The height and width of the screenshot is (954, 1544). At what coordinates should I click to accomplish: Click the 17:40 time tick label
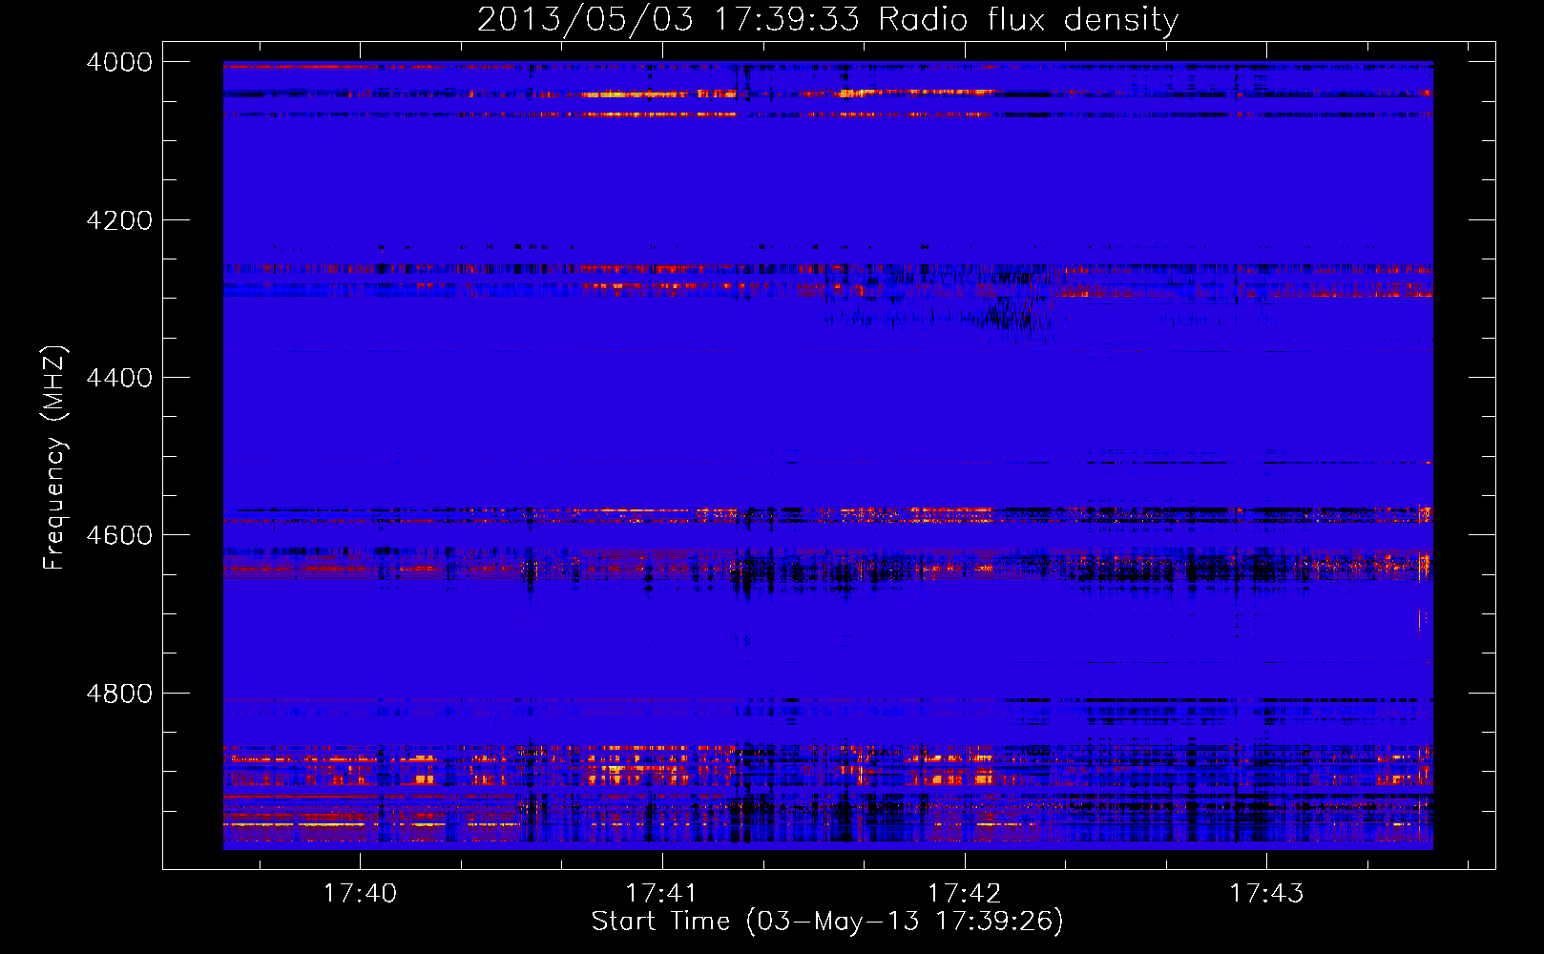click(360, 893)
